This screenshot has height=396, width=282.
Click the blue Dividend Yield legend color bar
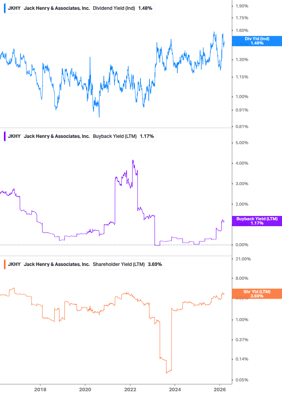(5, 8)
